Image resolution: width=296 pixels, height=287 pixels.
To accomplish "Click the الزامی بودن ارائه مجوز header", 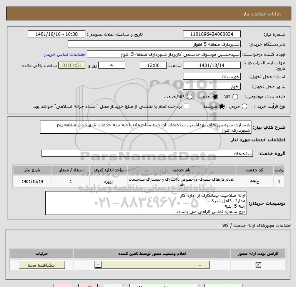I will [258, 253].
